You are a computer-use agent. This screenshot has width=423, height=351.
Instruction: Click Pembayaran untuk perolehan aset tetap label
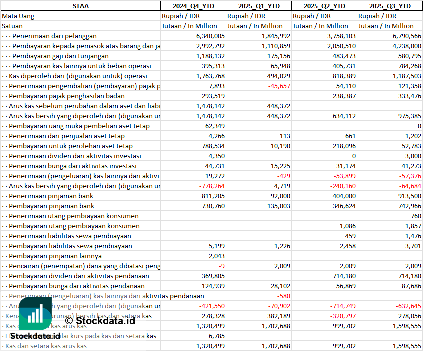click(71, 146)
